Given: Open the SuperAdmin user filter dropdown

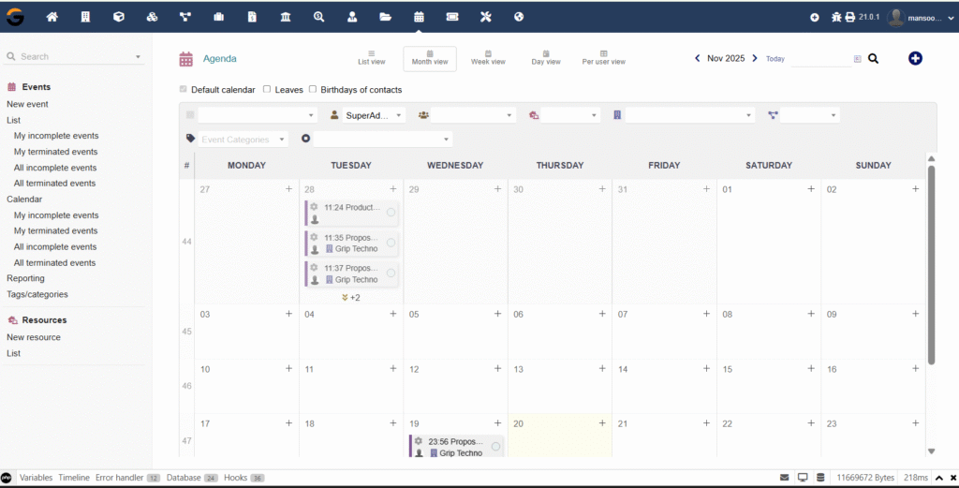Looking at the screenshot, I should click(368, 115).
